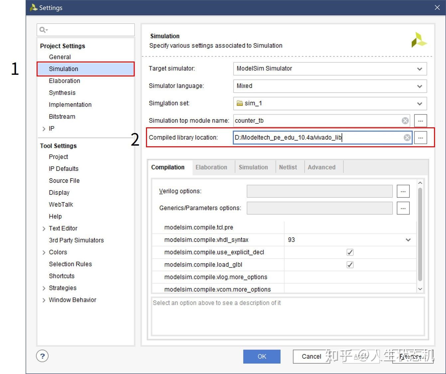Expand the IP tree item
446x374 pixels.
pos(44,129)
